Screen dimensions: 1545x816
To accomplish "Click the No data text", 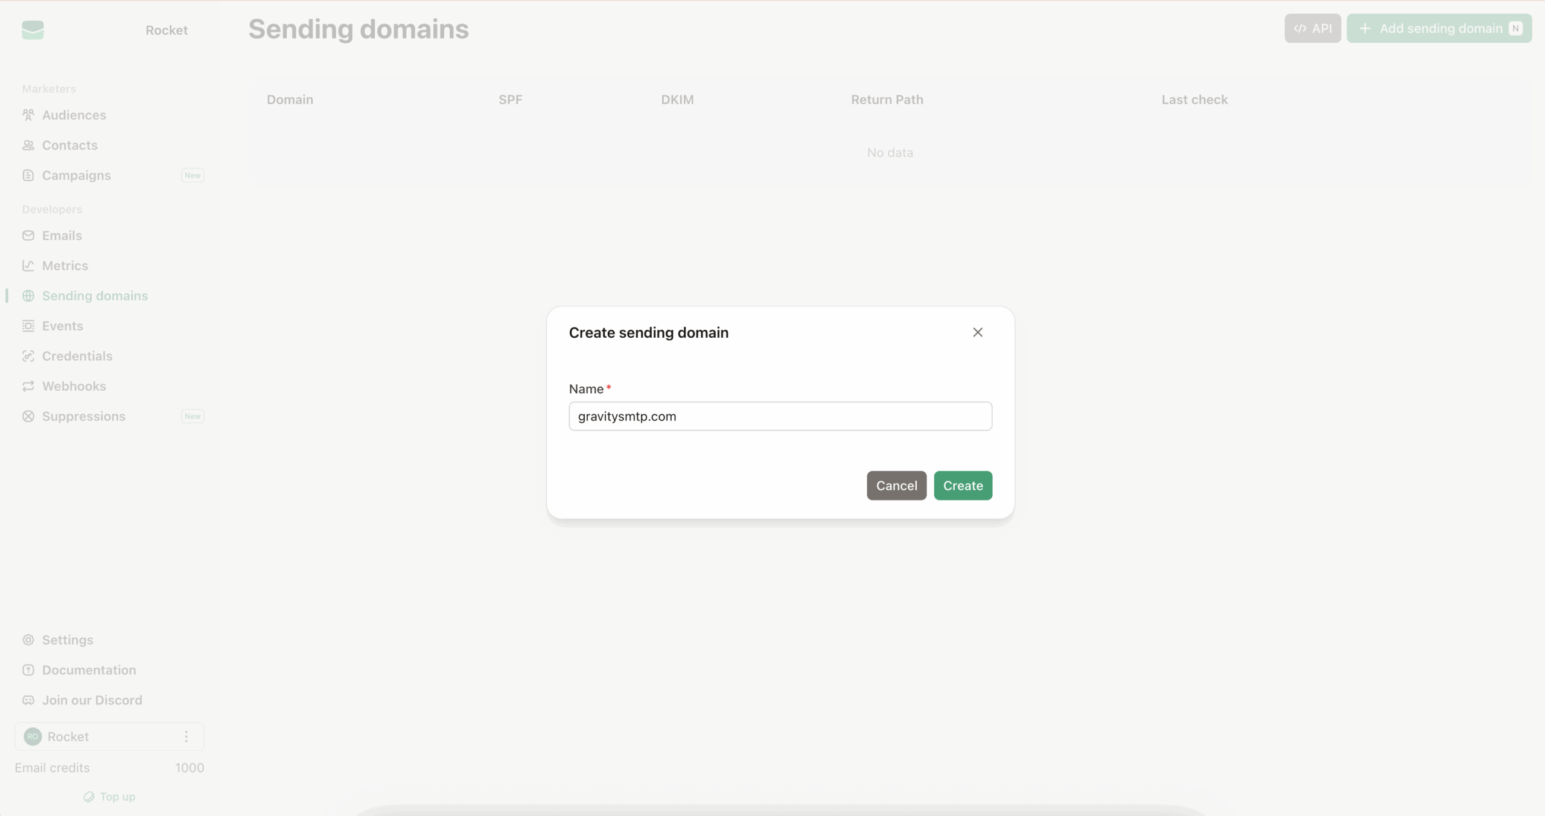I will point(890,153).
